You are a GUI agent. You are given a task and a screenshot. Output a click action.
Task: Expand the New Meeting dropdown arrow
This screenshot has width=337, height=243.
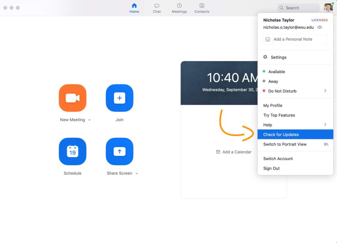pyautogui.click(x=90, y=120)
